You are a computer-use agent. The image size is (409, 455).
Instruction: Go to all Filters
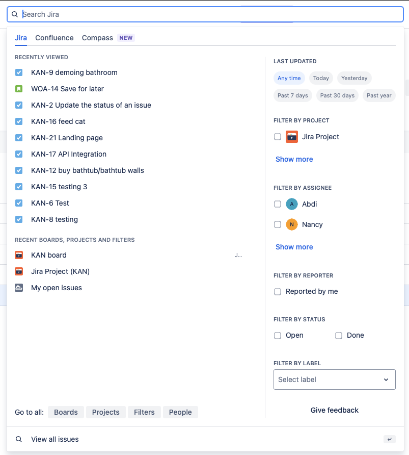click(144, 412)
